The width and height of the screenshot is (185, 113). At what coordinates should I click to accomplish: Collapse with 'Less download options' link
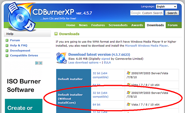(85, 63)
